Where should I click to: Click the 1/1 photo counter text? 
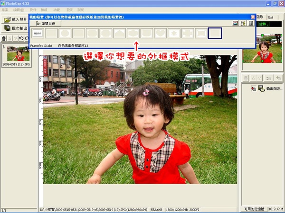coord(4,211)
